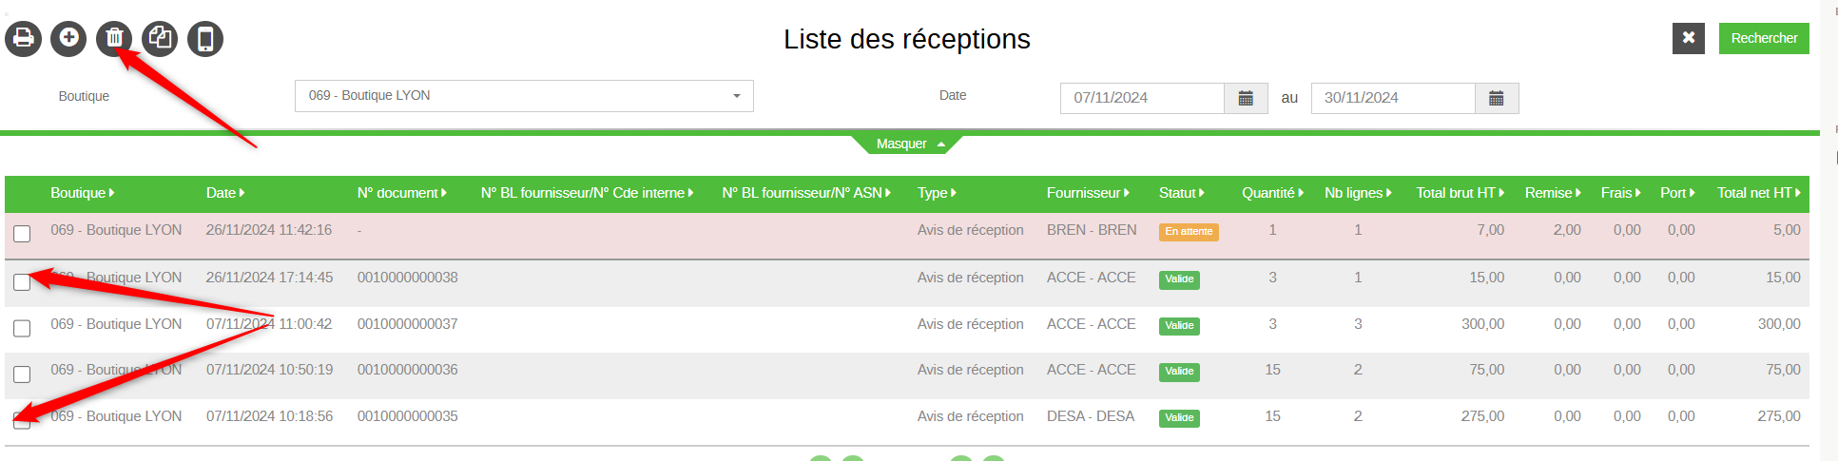Open the end date calendar picker
The height and width of the screenshot is (461, 1838).
pos(1497,98)
